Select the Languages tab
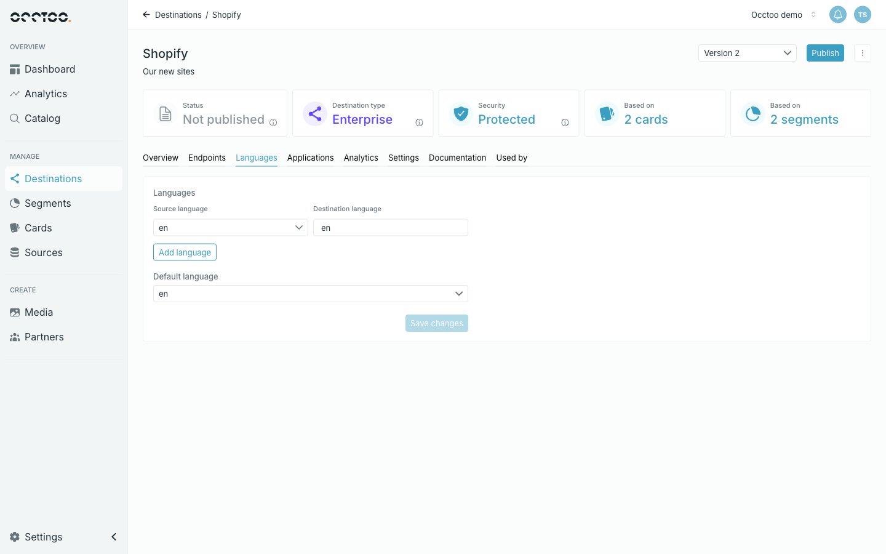 pos(257,158)
